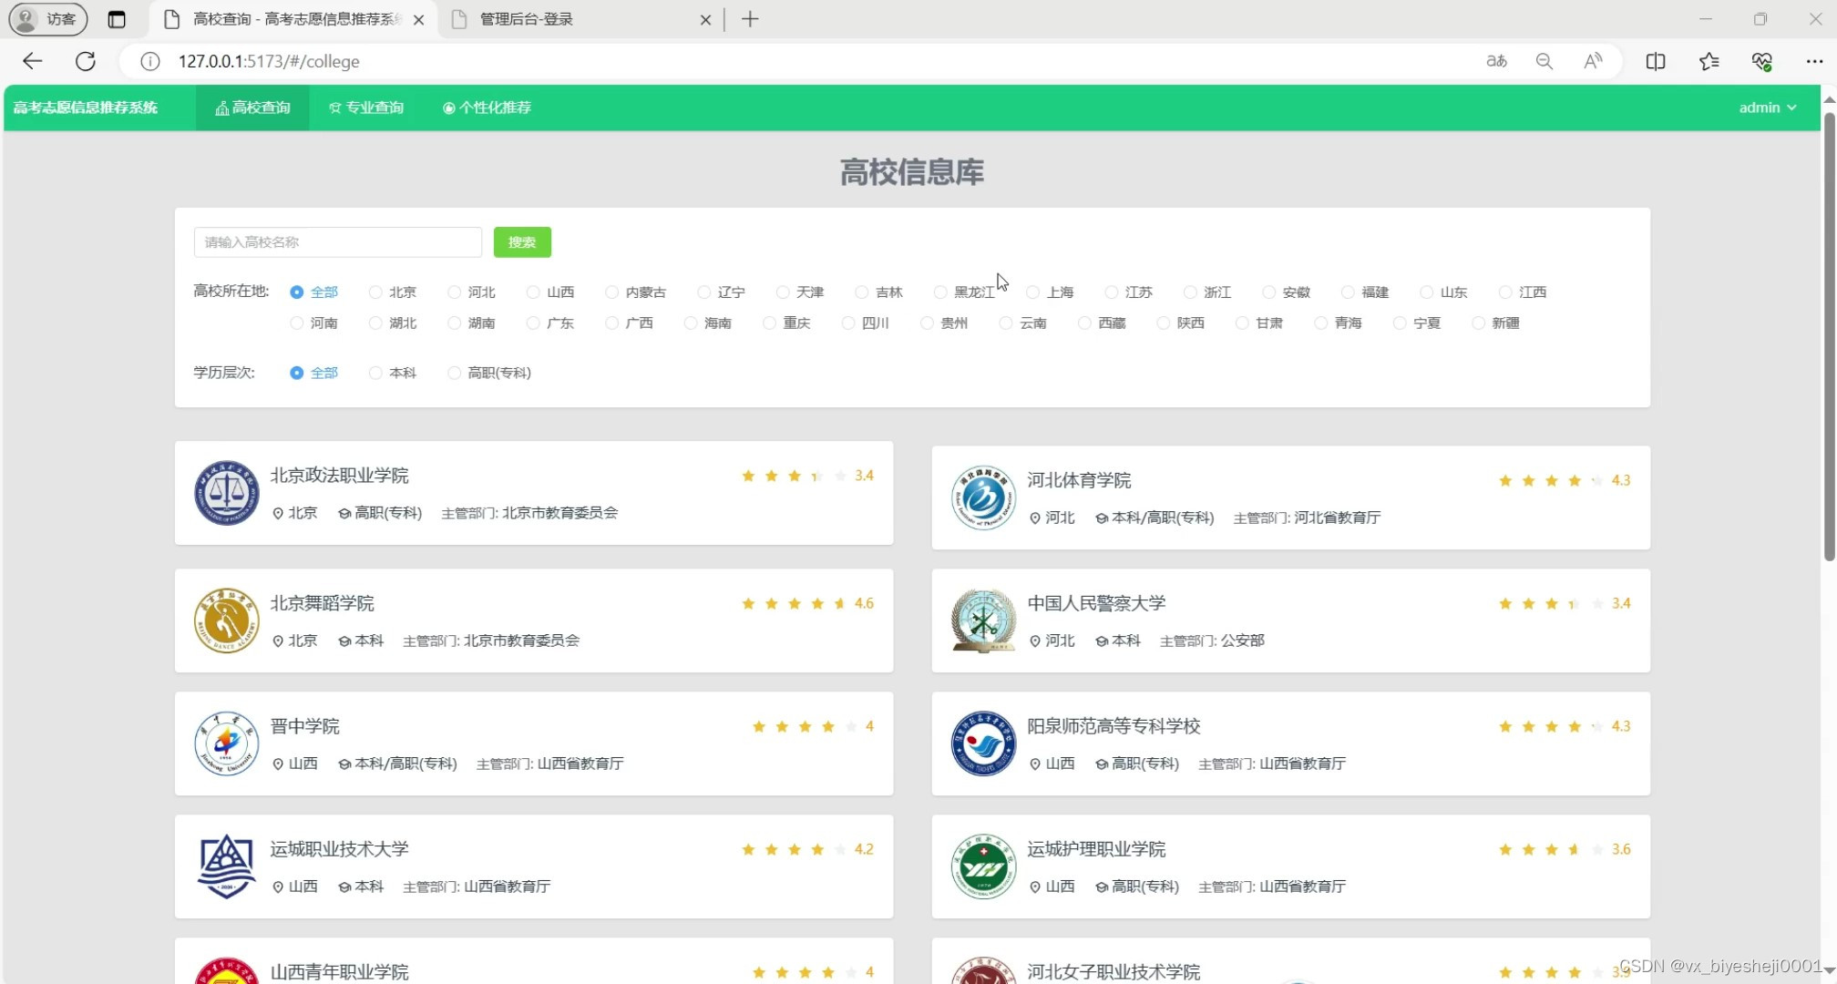The image size is (1837, 984).
Task: Select the 北京 location radio button
Action: click(x=375, y=292)
